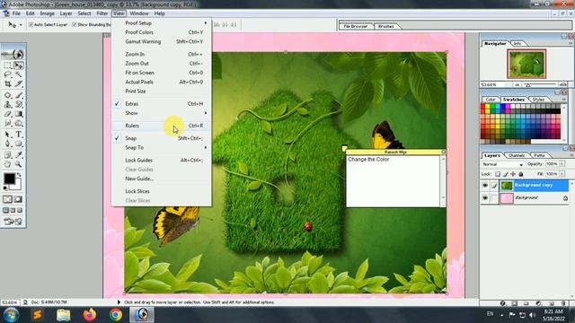
Task: Open the Brushes palette tab
Action: click(385, 26)
